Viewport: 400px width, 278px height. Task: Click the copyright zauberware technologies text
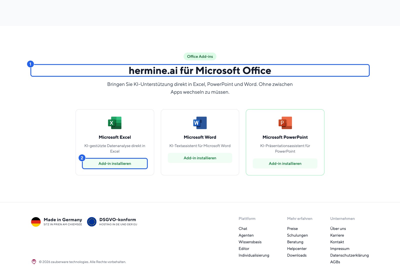(x=82, y=262)
